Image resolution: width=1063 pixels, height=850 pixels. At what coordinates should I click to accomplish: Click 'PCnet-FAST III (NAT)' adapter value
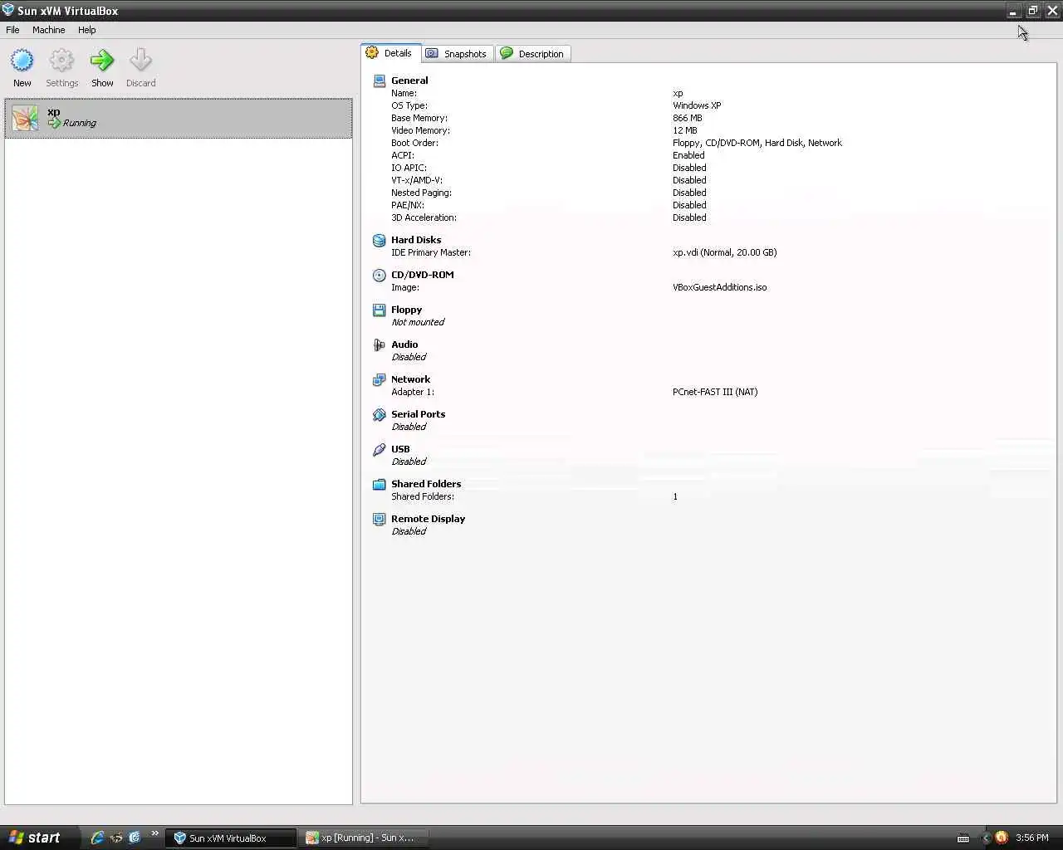[715, 392]
